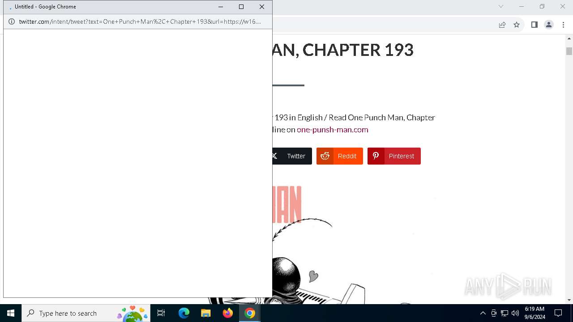Screen dimensions: 573x322
Task: Click the page vertical scrollbar thumb
Action: (569, 51)
